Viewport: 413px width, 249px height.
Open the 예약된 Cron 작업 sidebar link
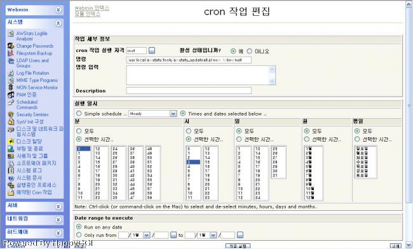[34, 192]
